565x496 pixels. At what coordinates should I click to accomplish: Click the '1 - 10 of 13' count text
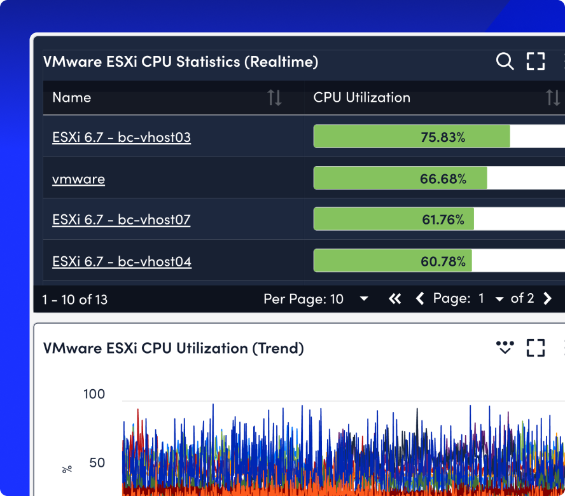(x=75, y=300)
